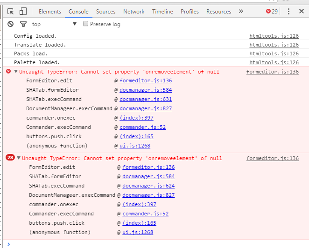The height and width of the screenshot is (248, 309).
Task: Open right-side formeditor.js:136 link of first error
Action: click(x=273, y=72)
